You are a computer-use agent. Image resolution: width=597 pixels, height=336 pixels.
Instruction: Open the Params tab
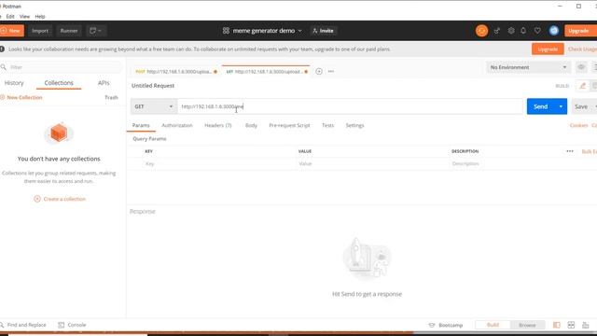[x=141, y=125]
